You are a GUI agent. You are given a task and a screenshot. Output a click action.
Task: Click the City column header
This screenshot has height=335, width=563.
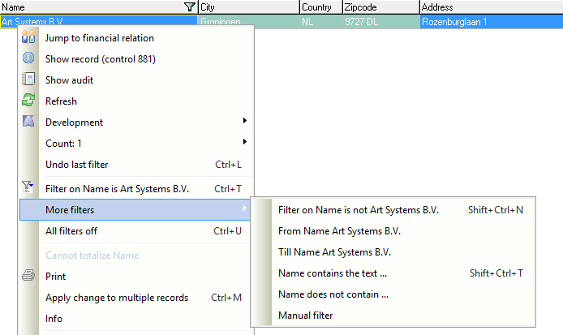coord(249,7)
